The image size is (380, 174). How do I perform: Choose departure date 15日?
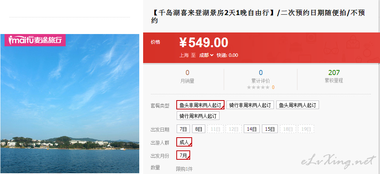(270, 129)
